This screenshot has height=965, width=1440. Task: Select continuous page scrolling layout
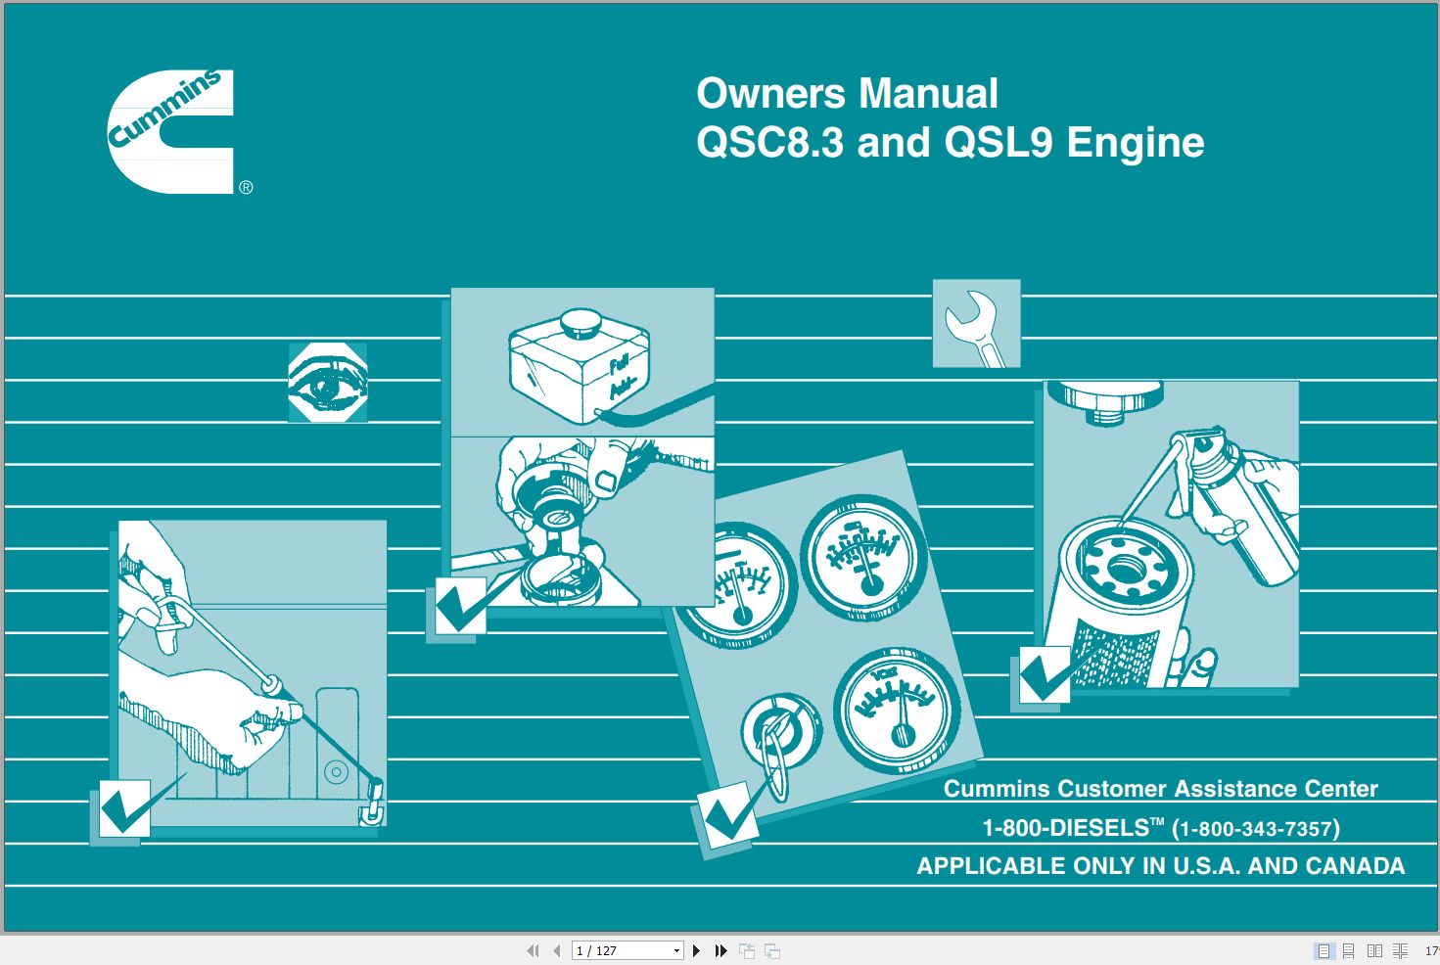pyautogui.click(x=1349, y=950)
